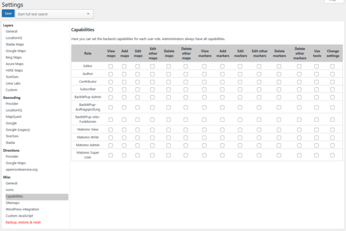Enable View maps for Editor role
The image size is (346, 231).
(x=111, y=67)
